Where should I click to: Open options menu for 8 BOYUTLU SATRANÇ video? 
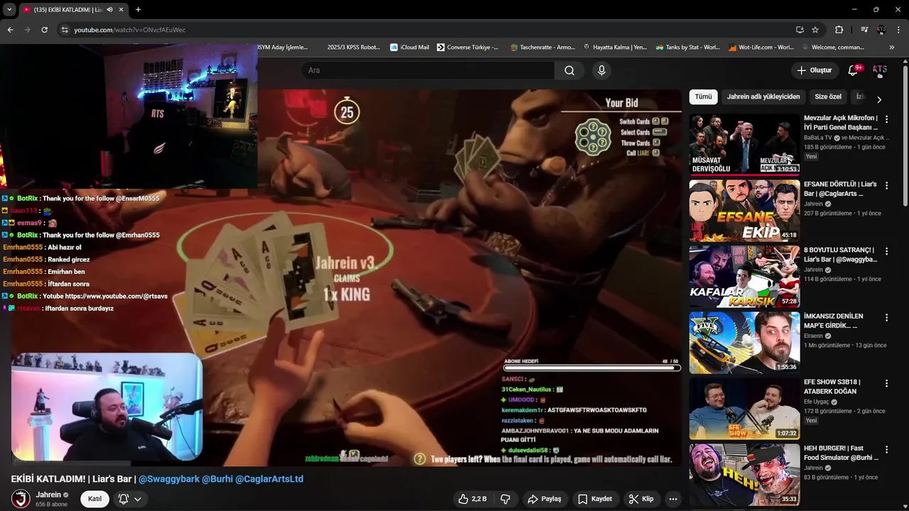[886, 251]
